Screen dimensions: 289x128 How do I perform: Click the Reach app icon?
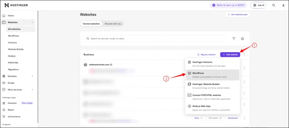[x=4, y=110]
